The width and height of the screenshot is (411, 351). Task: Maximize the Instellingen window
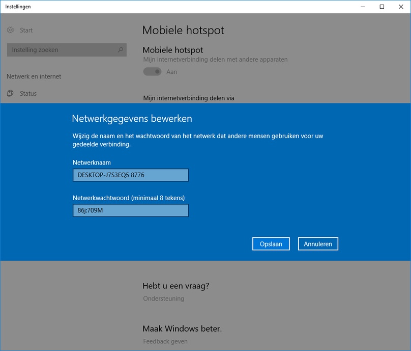(x=382, y=7)
